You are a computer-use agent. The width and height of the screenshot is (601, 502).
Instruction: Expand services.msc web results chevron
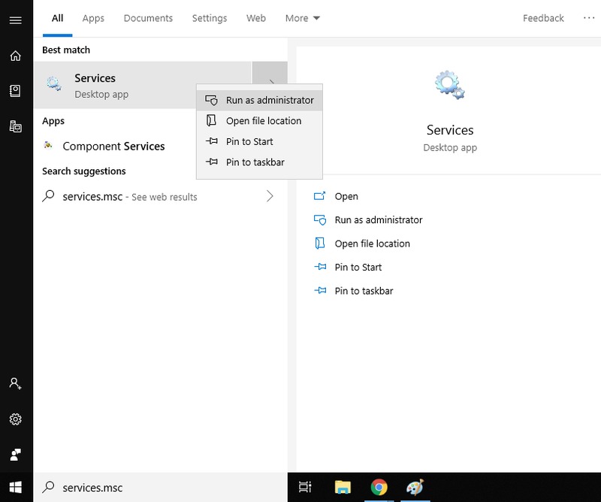pyautogui.click(x=270, y=197)
